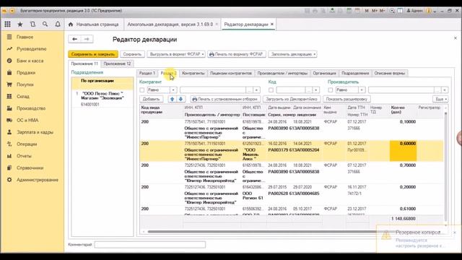Screen dimensions: 462x260
Task: Enable the Контрагент filter checkbox
Action: click(x=142, y=90)
